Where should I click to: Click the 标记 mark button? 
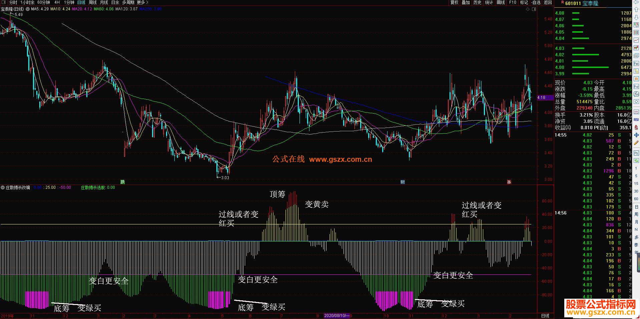524,2
